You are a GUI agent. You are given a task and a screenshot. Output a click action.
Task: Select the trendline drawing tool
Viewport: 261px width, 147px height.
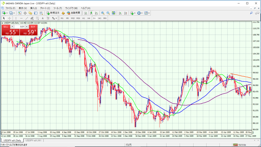point(27,18)
